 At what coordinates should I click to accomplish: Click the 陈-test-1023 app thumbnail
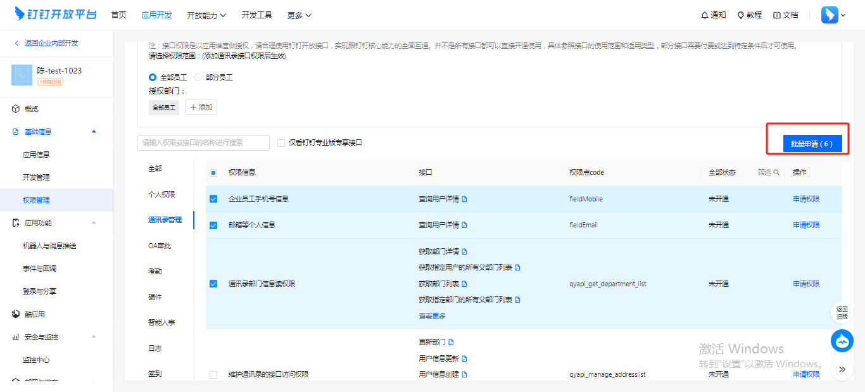click(x=22, y=75)
